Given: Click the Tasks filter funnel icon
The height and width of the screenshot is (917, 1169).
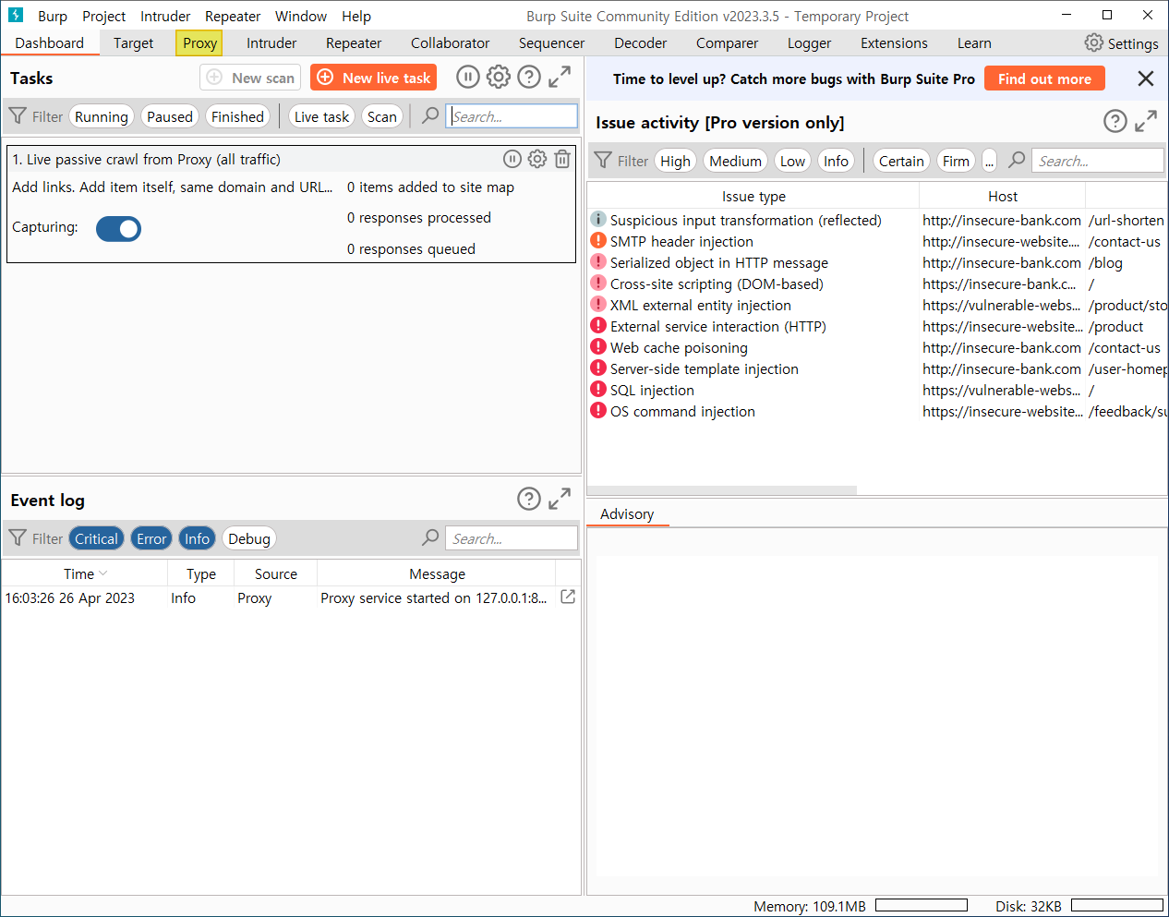Looking at the screenshot, I should pos(18,115).
